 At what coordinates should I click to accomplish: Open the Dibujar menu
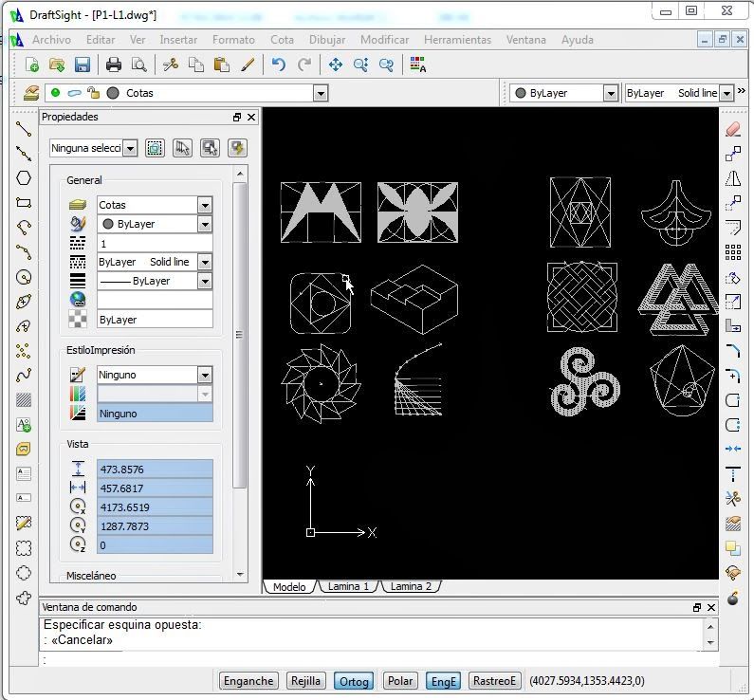coord(327,40)
